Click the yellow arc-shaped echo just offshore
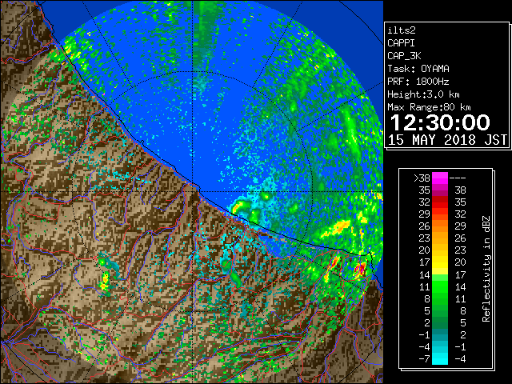This screenshot has width=512, height=384. click(238, 207)
